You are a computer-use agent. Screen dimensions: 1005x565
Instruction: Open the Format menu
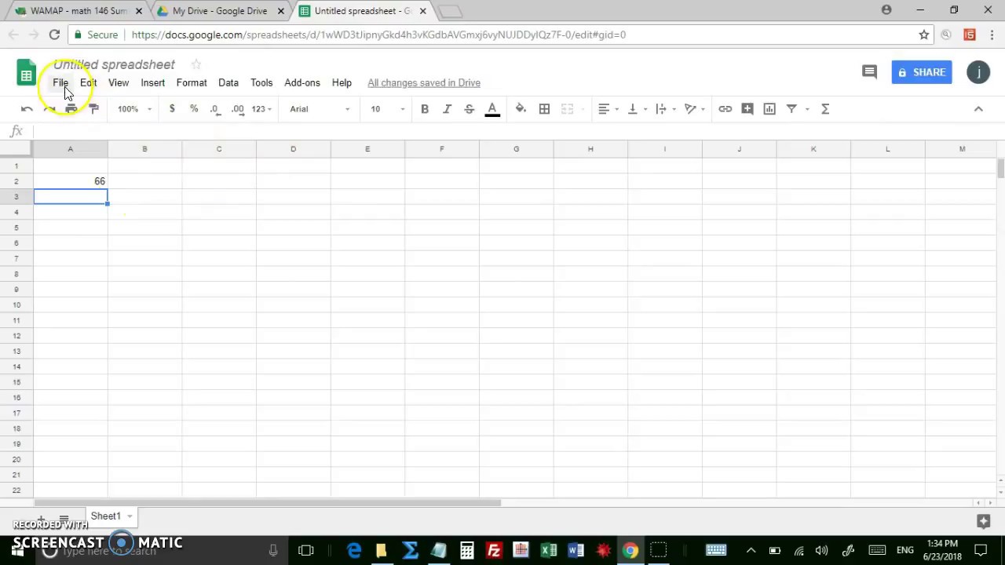click(x=192, y=82)
